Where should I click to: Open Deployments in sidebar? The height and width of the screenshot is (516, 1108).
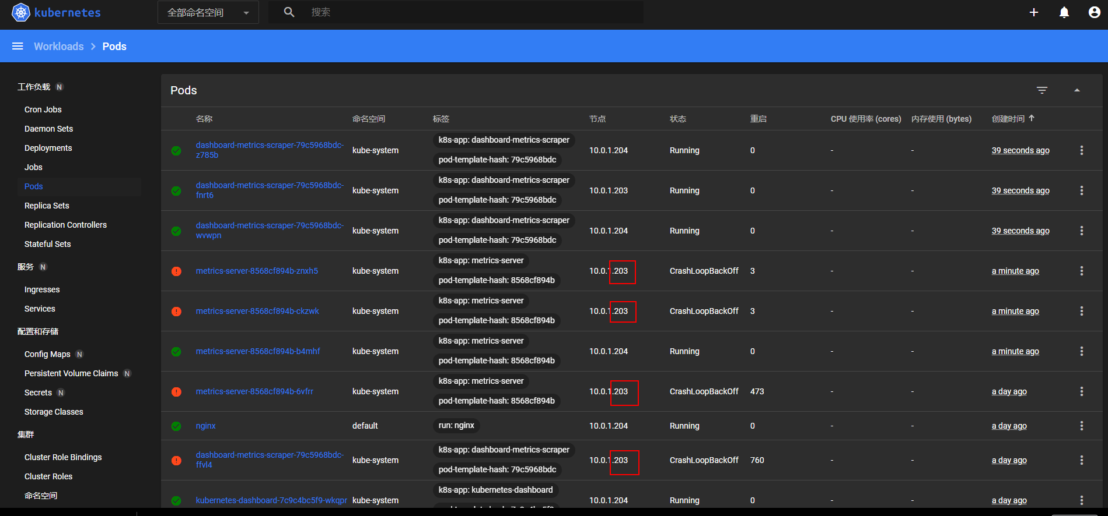coord(48,148)
